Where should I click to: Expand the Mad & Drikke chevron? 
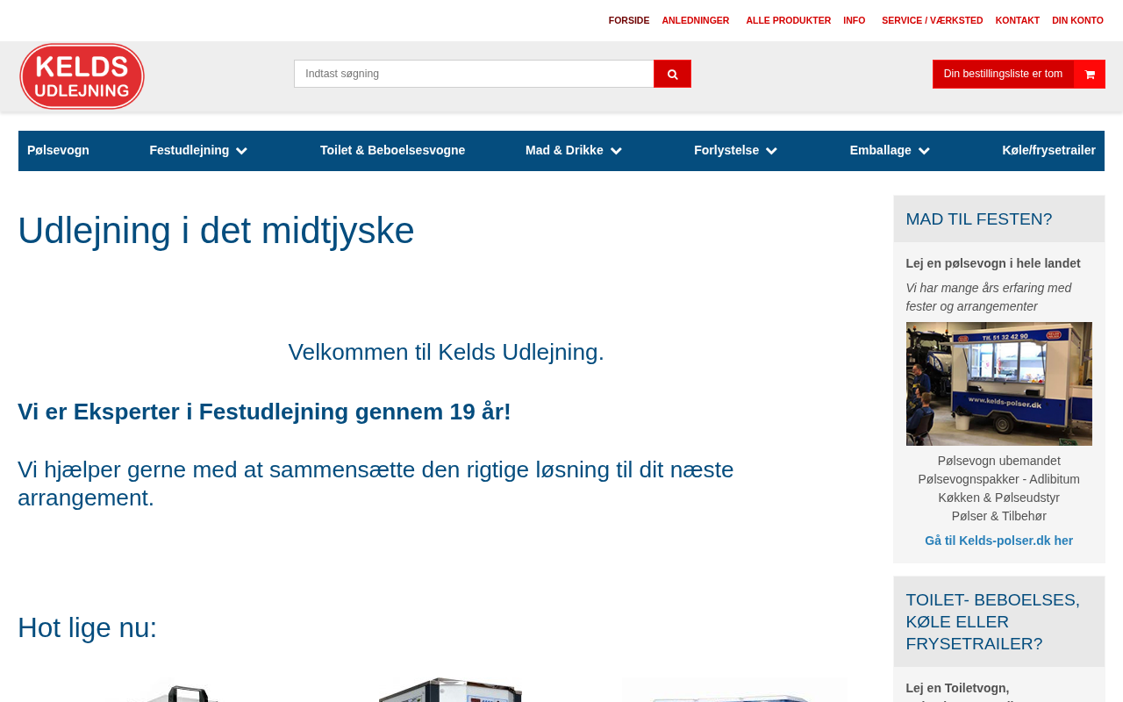pyautogui.click(x=616, y=151)
